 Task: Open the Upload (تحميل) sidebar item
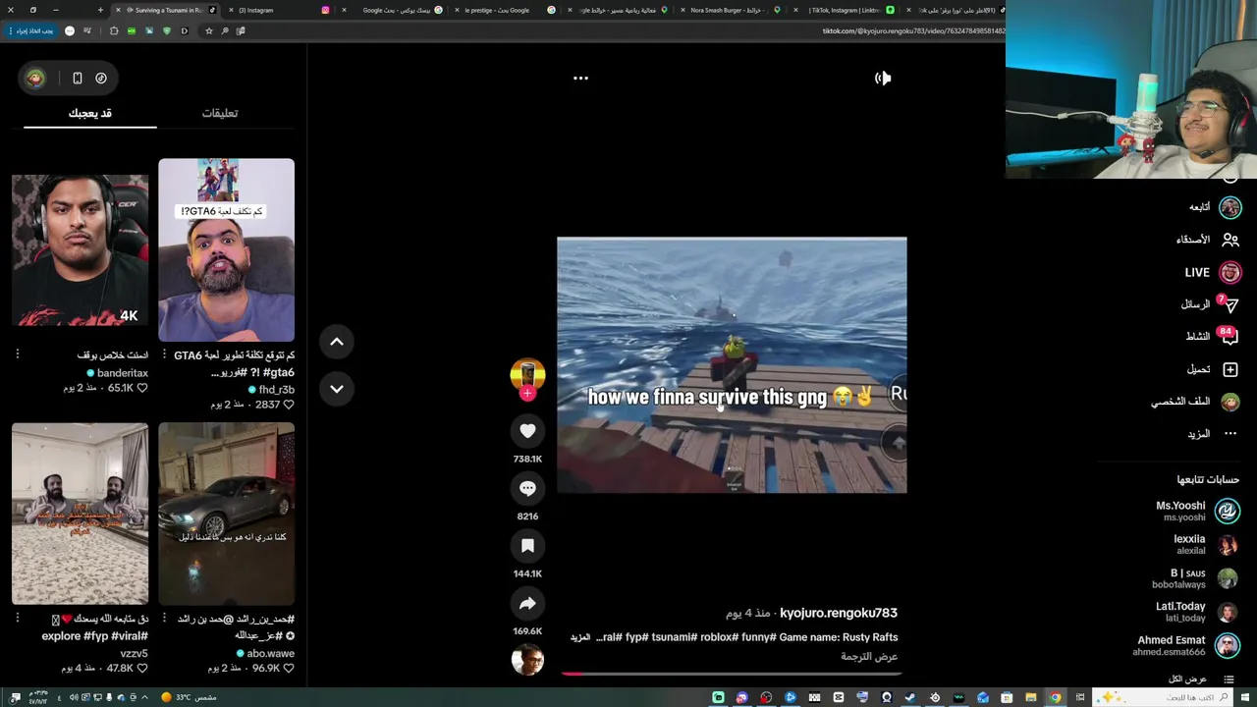point(1213,369)
